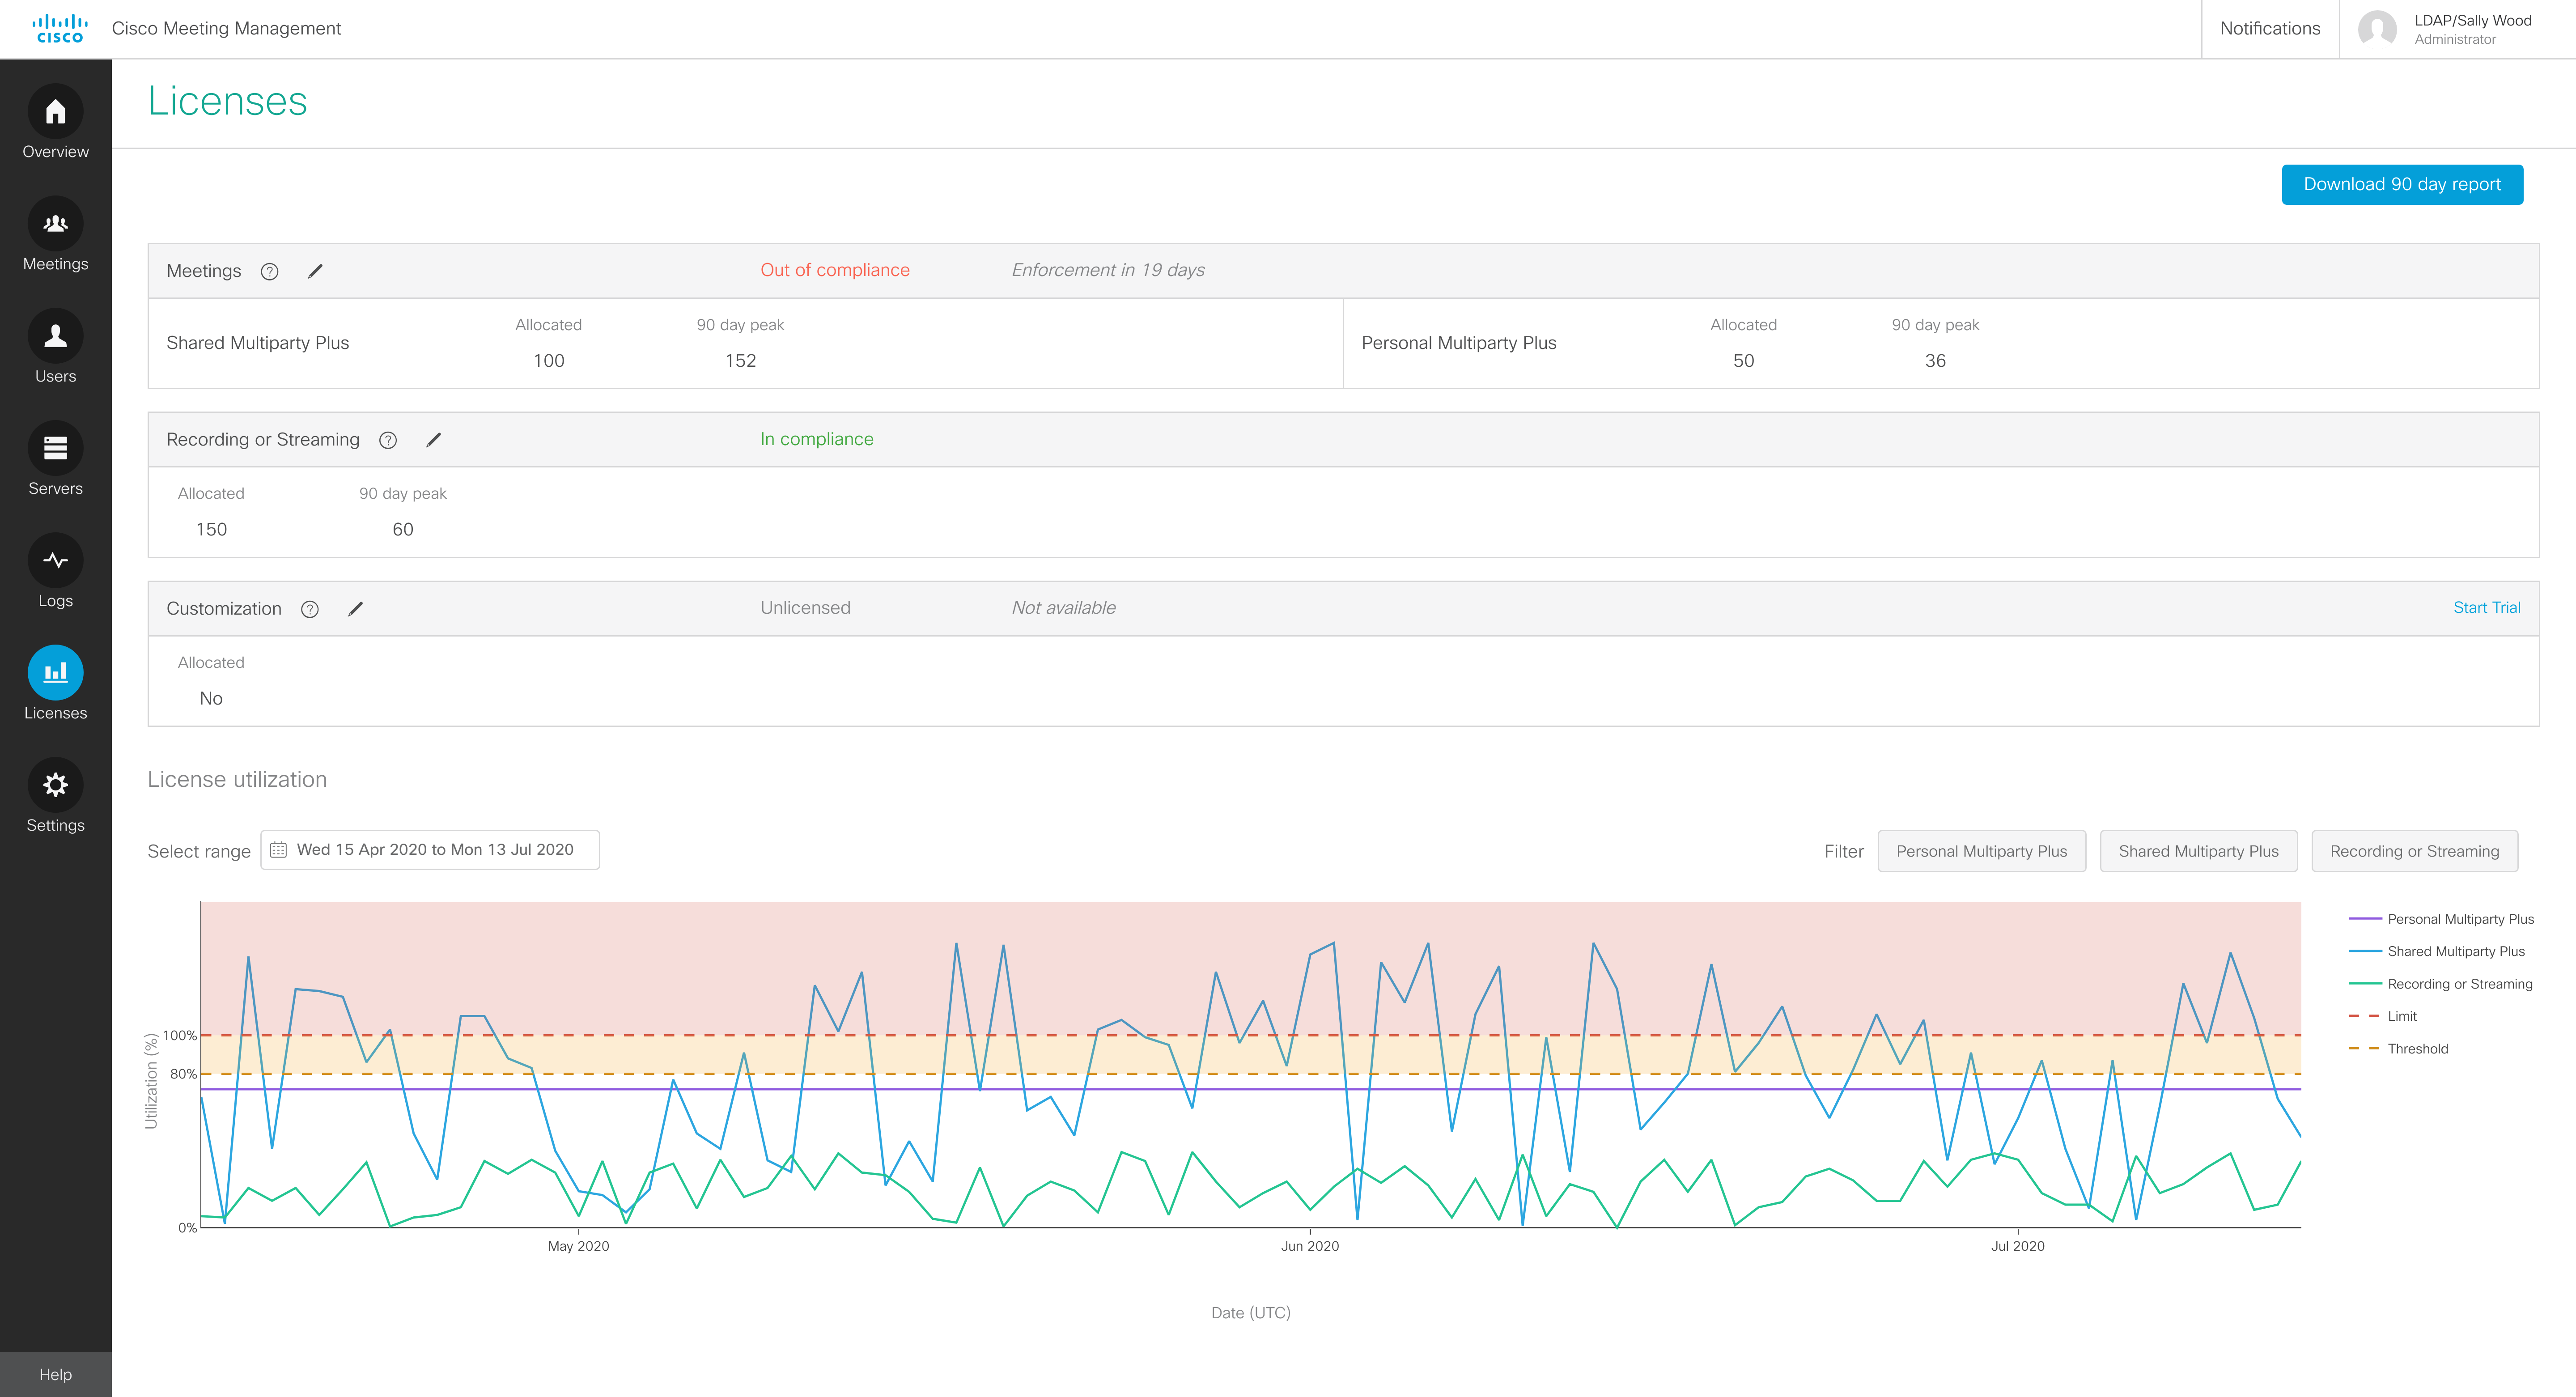
Task: Click the Jul 2020 axis marker
Action: pos(2018,1246)
